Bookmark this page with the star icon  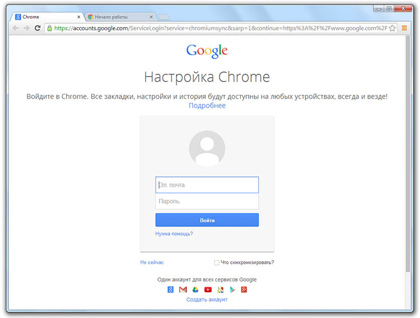point(392,28)
